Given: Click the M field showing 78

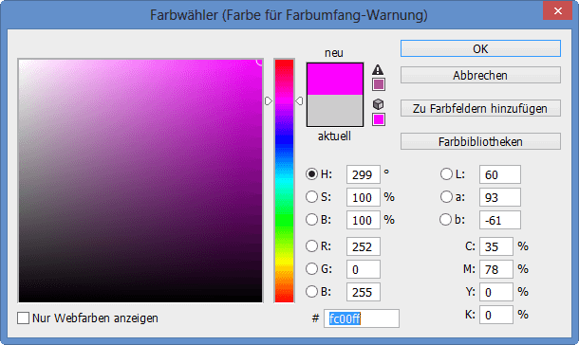Looking at the screenshot, I should [496, 269].
